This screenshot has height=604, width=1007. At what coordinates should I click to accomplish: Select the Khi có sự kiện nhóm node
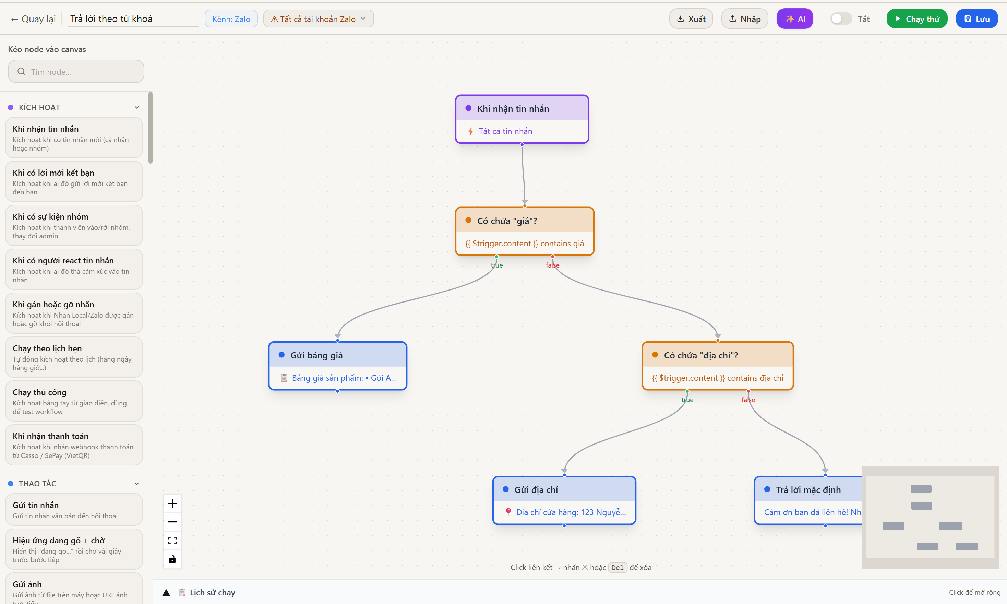click(74, 225)
